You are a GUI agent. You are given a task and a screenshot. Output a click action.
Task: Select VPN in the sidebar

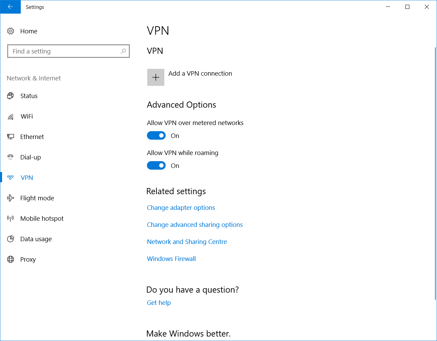[x=27, y=177]
